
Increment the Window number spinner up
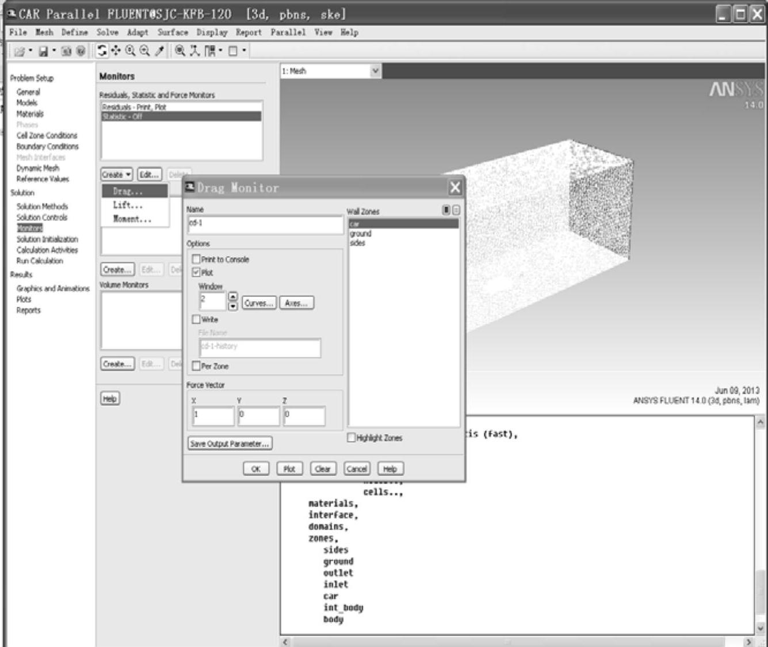pyautogui.click(x=233, y=296)
